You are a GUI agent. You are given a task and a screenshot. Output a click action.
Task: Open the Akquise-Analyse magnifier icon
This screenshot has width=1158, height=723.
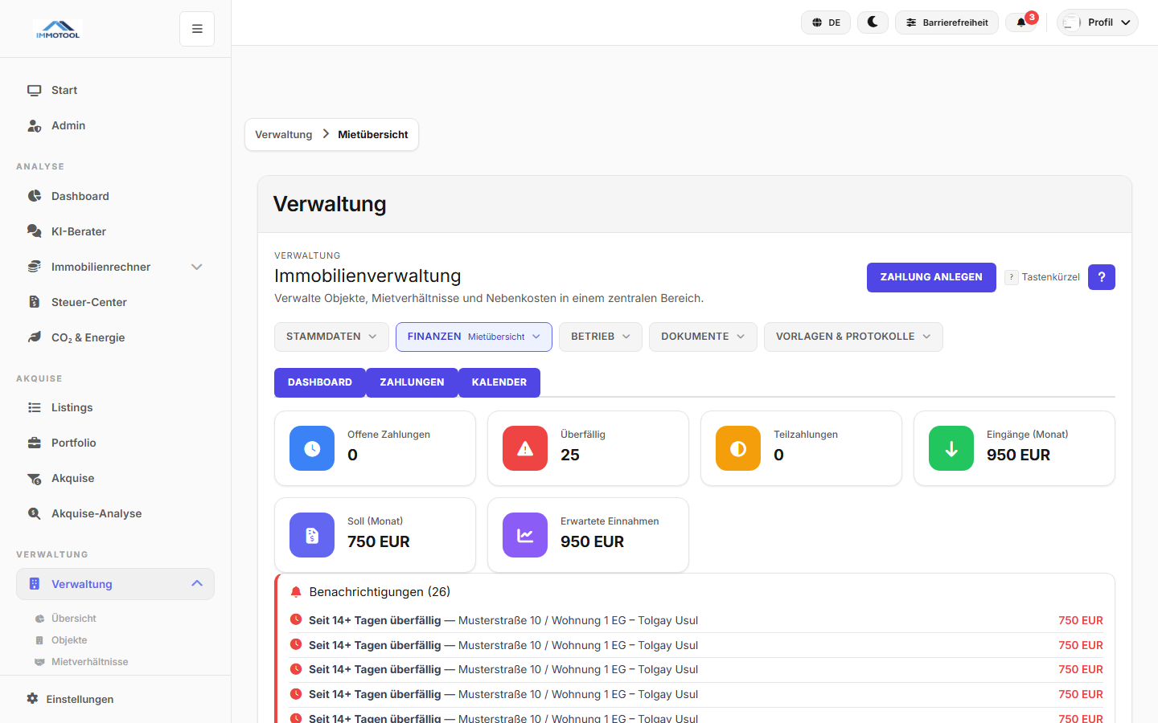pos(35,513)
